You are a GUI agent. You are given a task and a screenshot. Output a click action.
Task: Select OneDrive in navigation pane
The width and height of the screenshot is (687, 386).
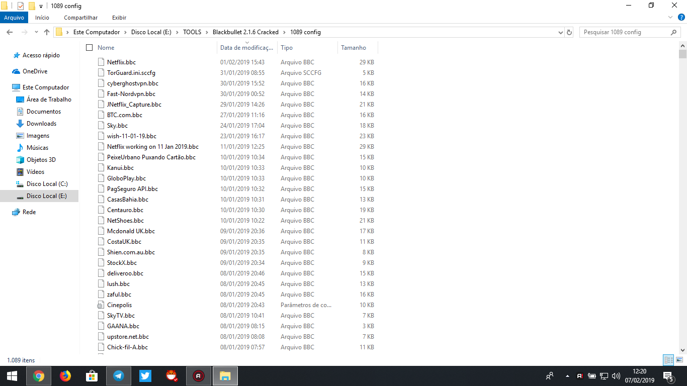(35, 71)
